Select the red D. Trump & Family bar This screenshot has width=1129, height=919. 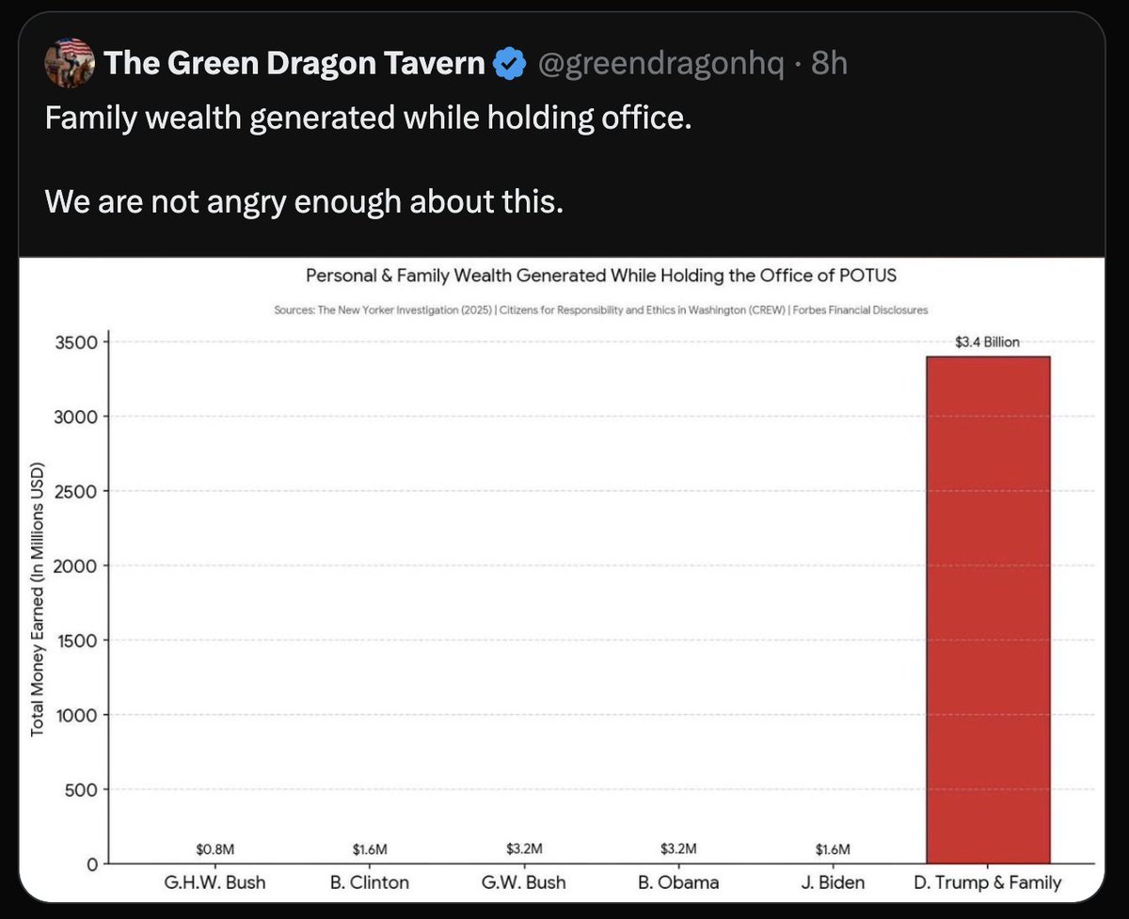pyautogui.click(x=988, y=610)
